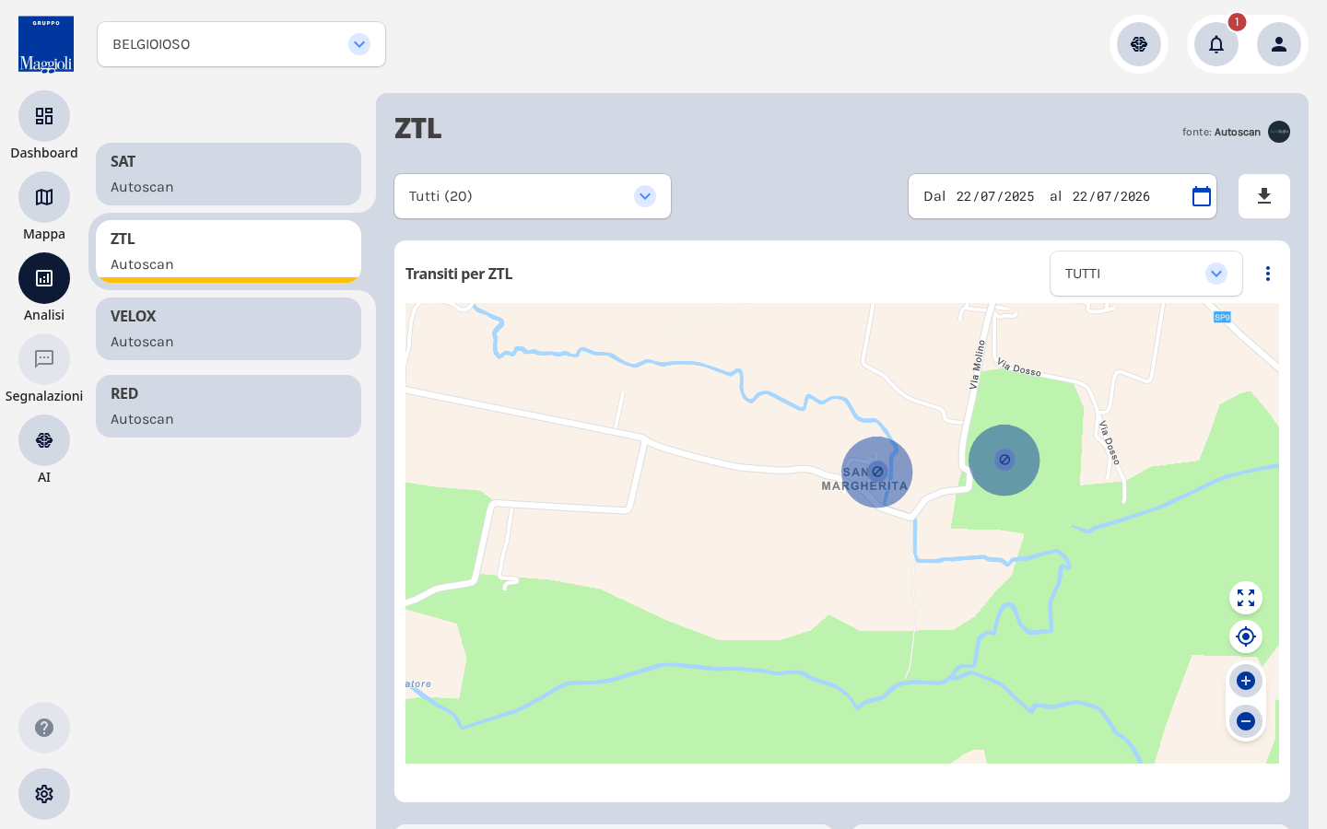Select the RED Autoscan tab
This screenshot has height=829, width=1327.
[x=229, y=406]
